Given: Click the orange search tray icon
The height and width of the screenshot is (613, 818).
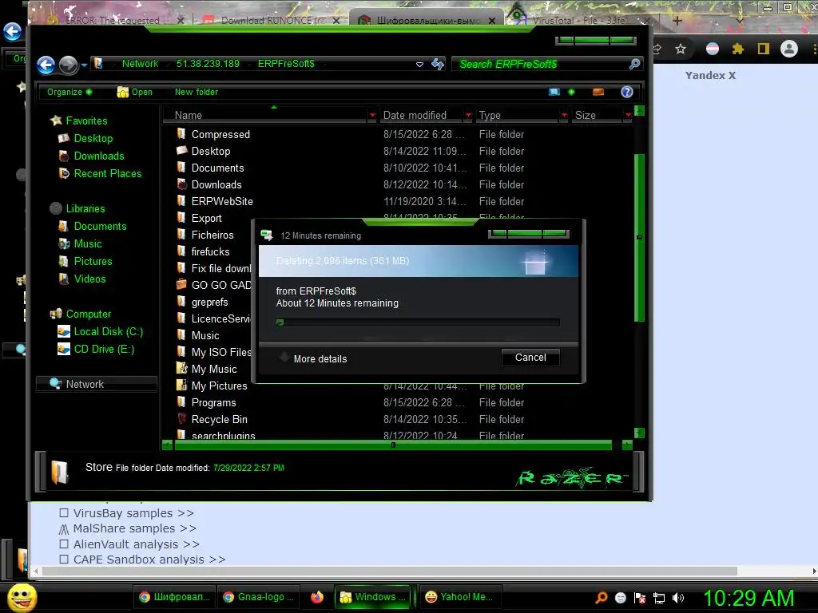Looking at the screenshot, I should [602, 597].
